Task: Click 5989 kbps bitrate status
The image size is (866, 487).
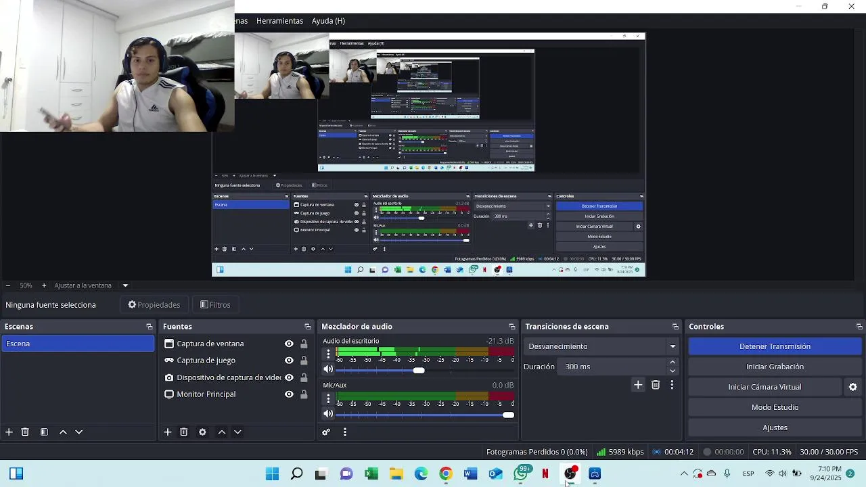Action: tap(620, 452)
